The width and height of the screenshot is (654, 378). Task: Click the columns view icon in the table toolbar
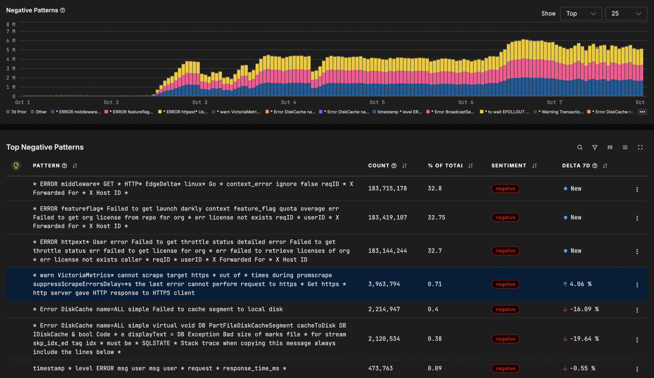[610, 147]
